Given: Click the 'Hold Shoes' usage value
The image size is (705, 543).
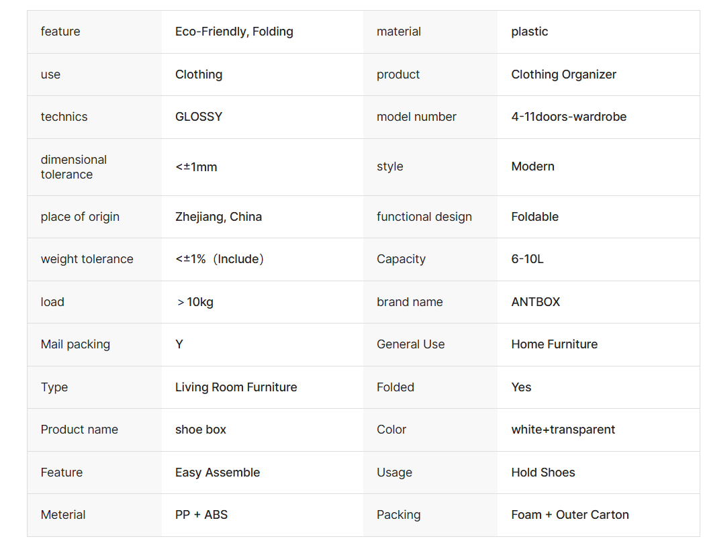Looking at the screenshot, I should point(543,473).
